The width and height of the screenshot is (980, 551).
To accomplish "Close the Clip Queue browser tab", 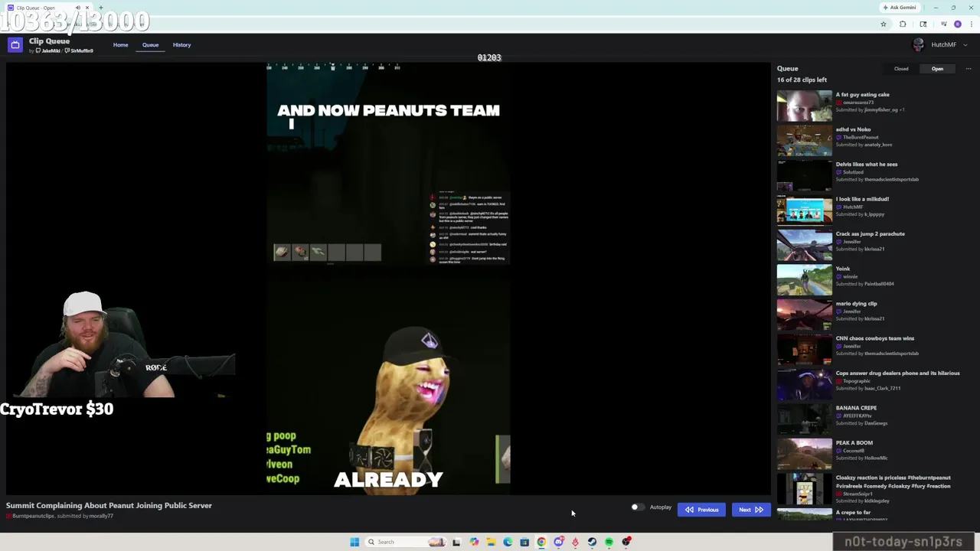I will (87, 8).
